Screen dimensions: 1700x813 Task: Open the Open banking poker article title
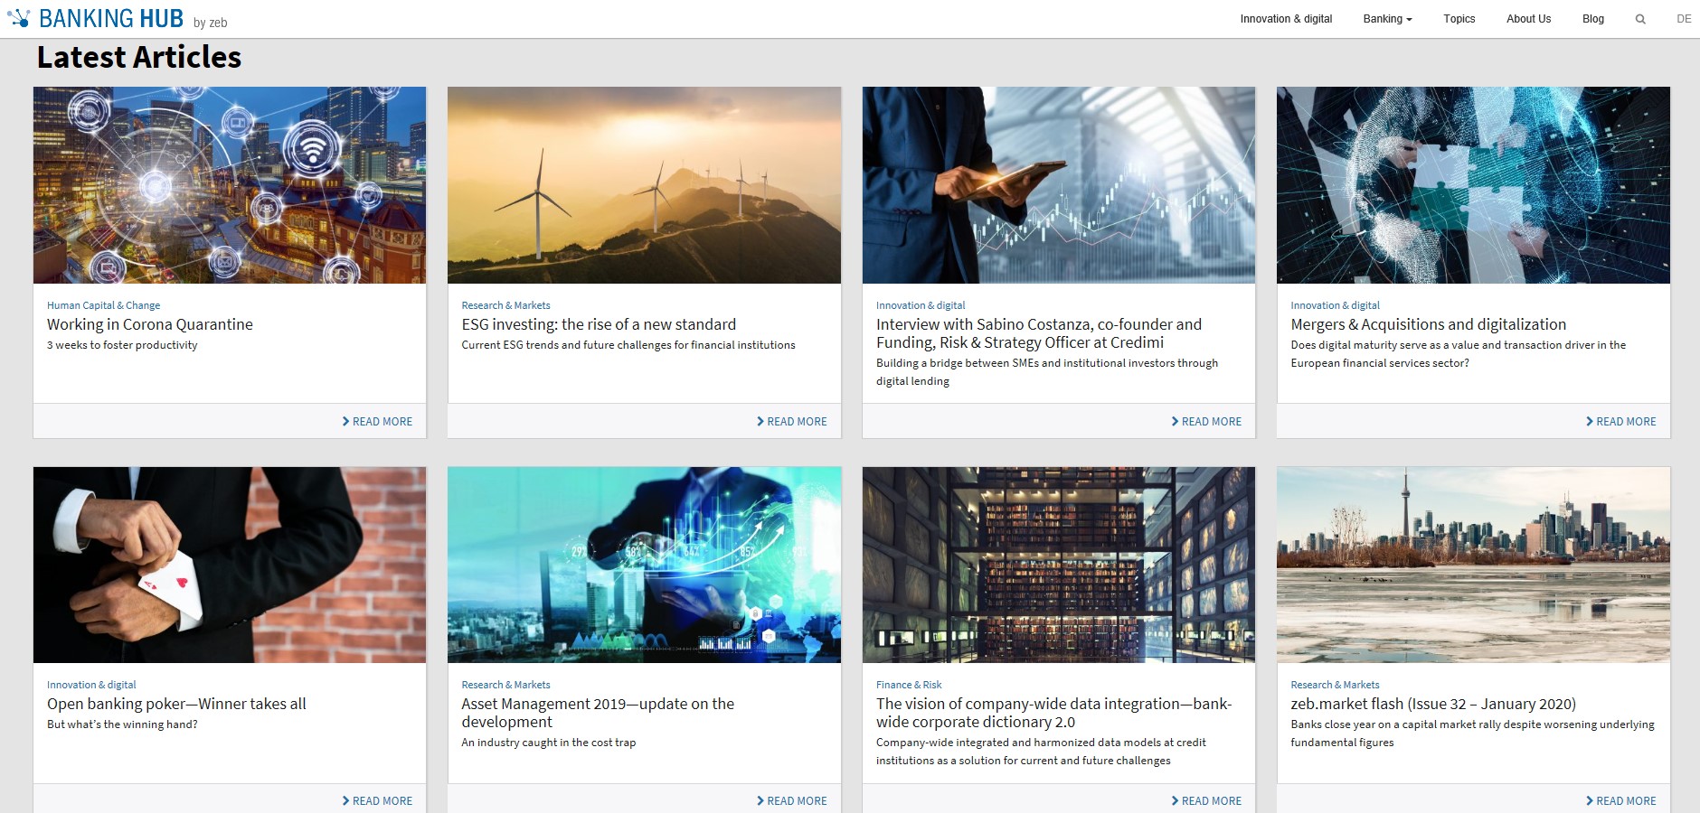coord(176,704)
